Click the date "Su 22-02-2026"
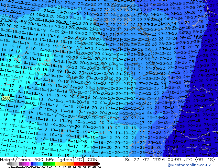The width and height of the screenshot is (218, 168). point(145,160)
